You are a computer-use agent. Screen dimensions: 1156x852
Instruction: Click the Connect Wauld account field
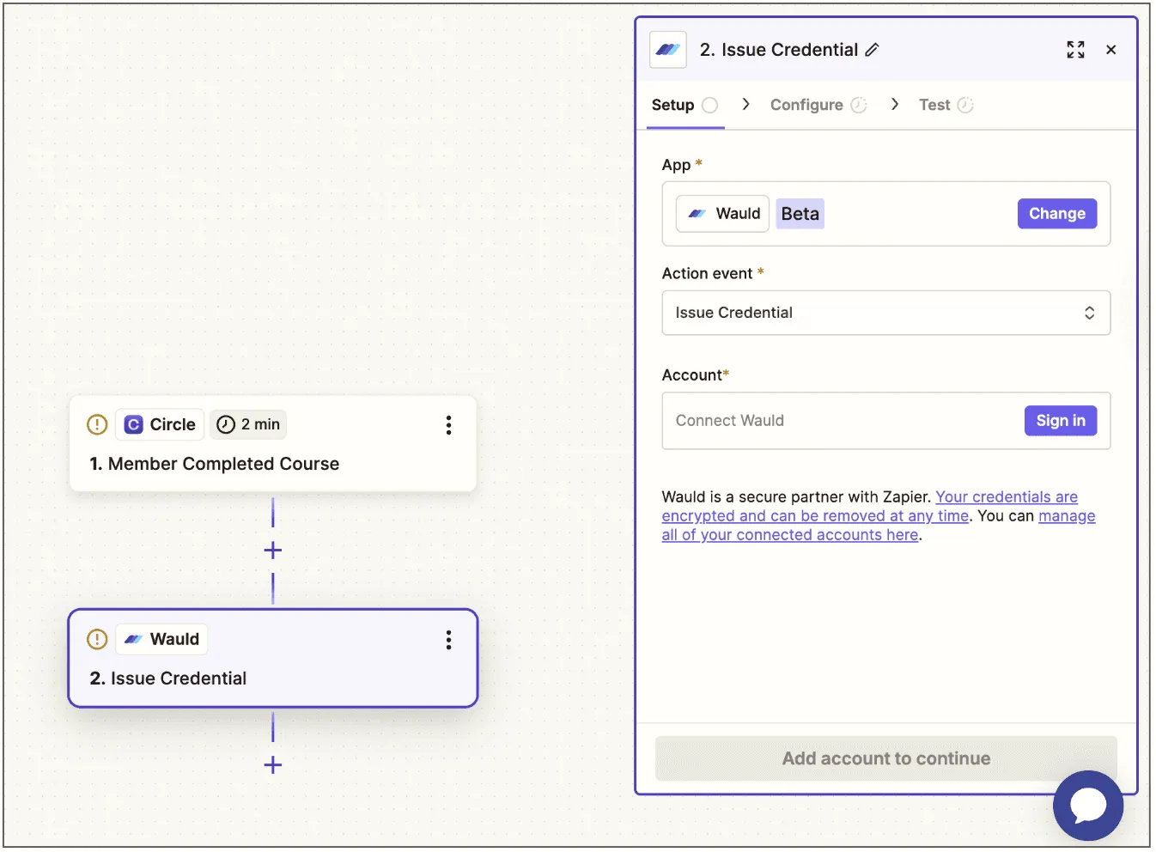click(x=885, y=421)
